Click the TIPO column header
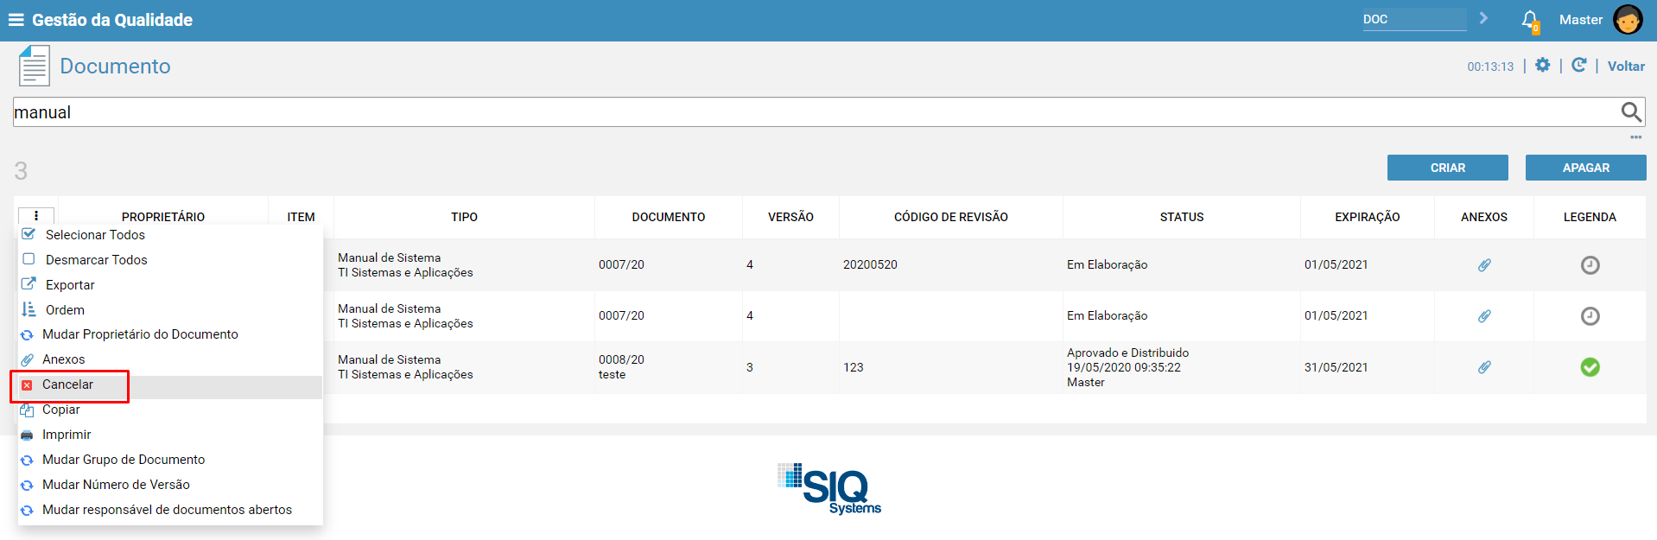 coord(464,217)
